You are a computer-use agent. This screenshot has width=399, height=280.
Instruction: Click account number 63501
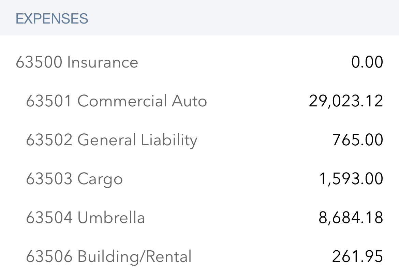pos(49,101)
